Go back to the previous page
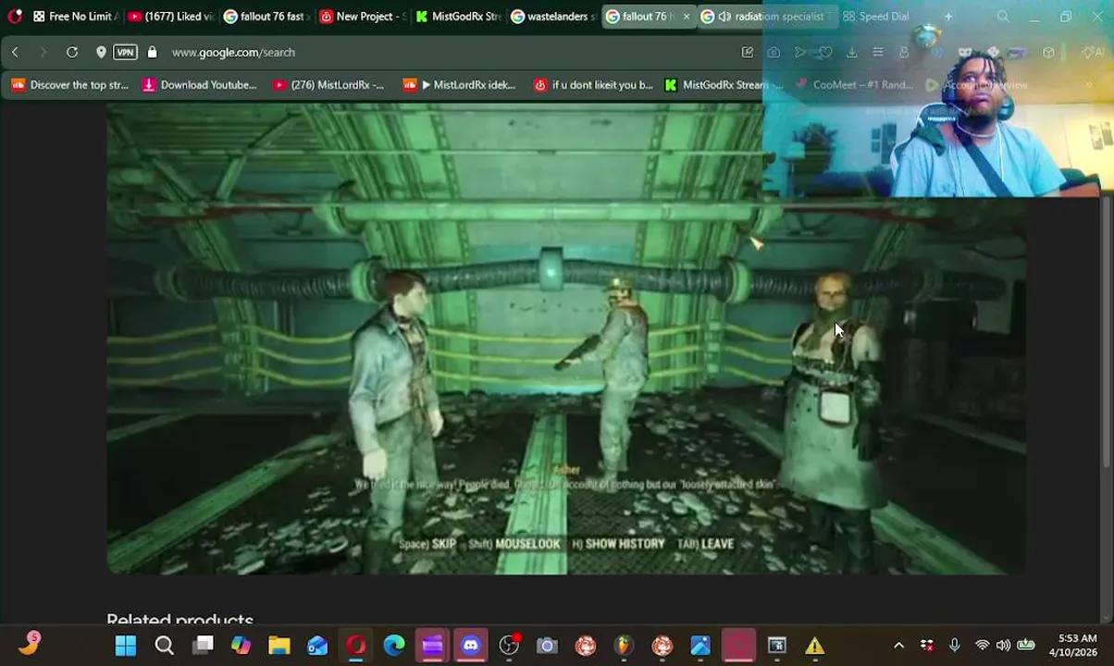This screenshot has width=1114, height=666. [15, 52]
